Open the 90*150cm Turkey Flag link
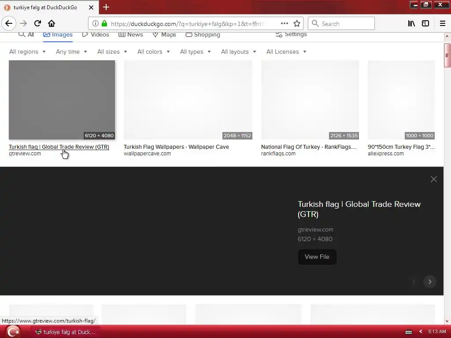Screen dimensions: 451x338 click(x=401, y=147)
